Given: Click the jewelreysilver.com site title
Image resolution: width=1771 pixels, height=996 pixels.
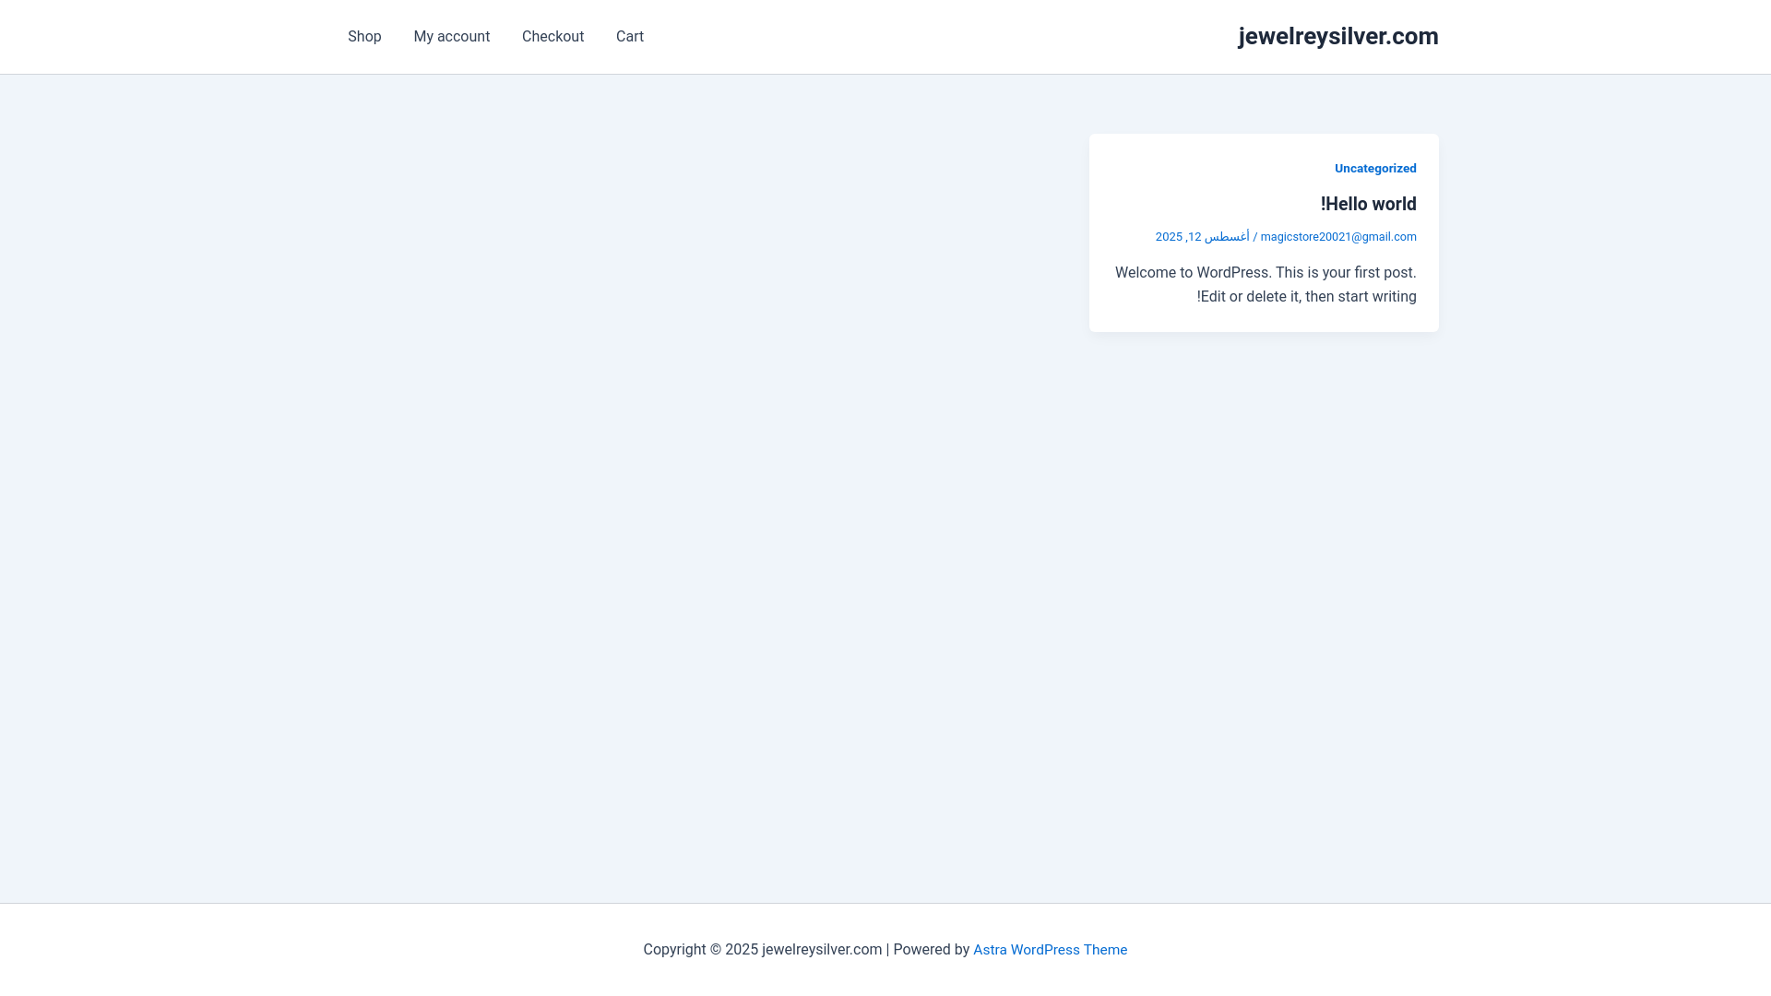Looking at the screenshot, I should coord(1338,36).
